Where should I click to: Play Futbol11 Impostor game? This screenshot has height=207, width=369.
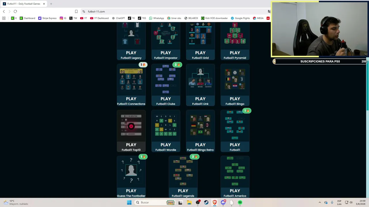coord(166,53)
